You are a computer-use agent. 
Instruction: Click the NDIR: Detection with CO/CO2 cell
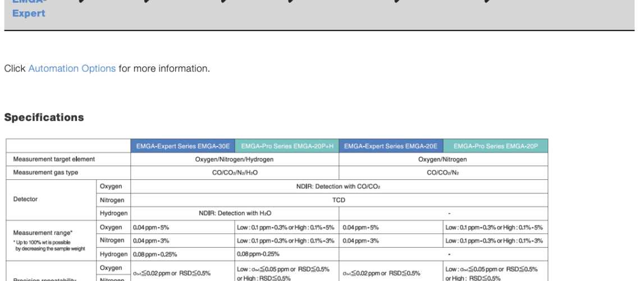coord(339,187)
